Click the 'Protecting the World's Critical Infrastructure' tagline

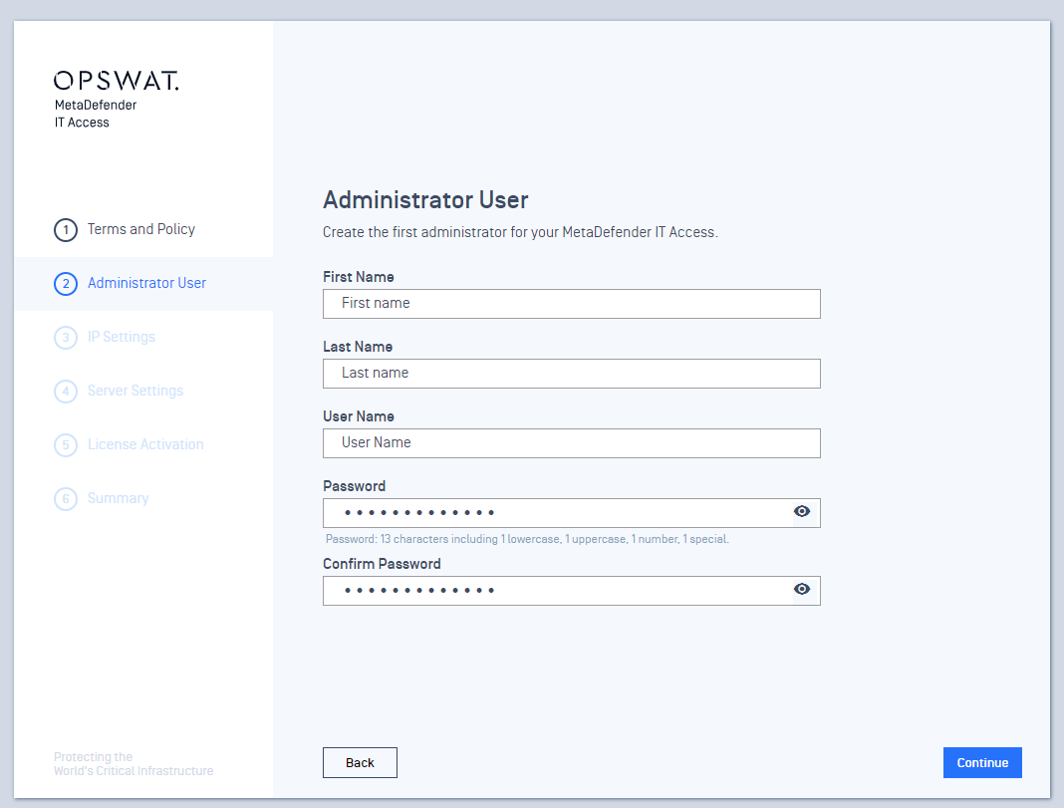point(133,764)
